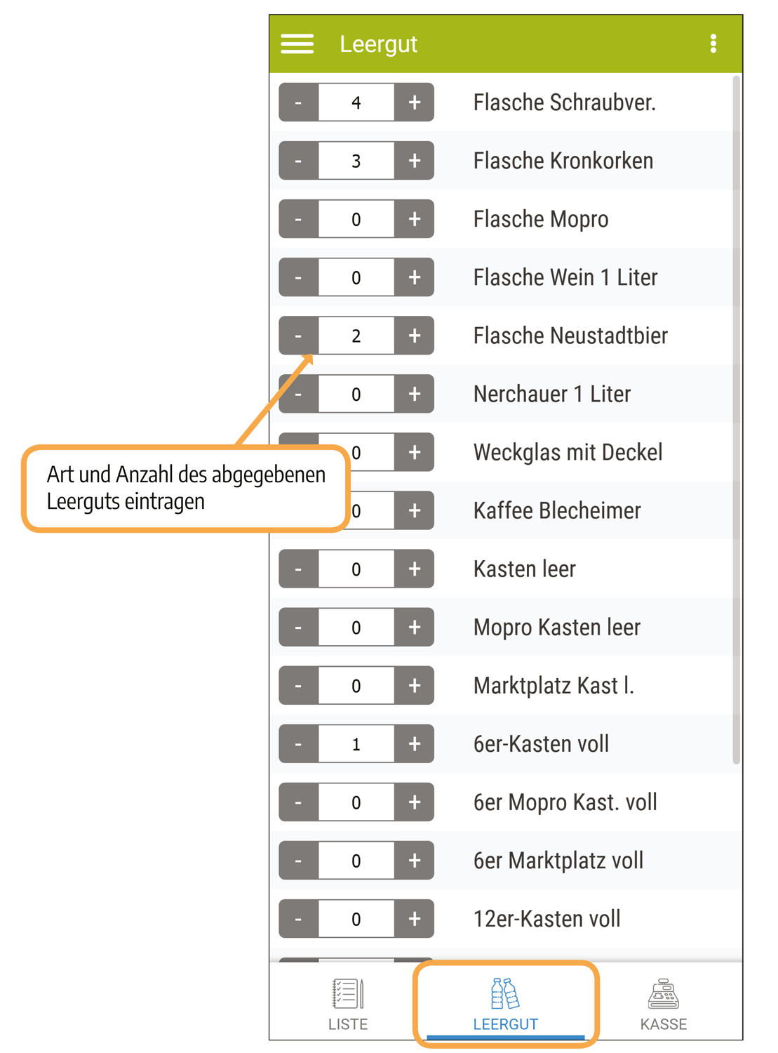Tap minus for Mopro Kasten leer
This screenshot has width=778, height=1053.
(x=299, y=627)
